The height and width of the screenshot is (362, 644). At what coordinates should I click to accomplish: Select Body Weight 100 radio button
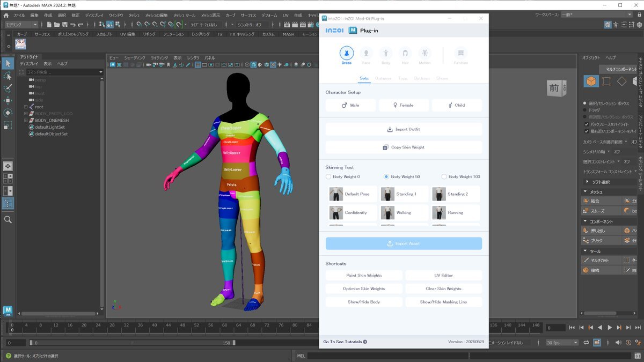[x=444, y=176]
